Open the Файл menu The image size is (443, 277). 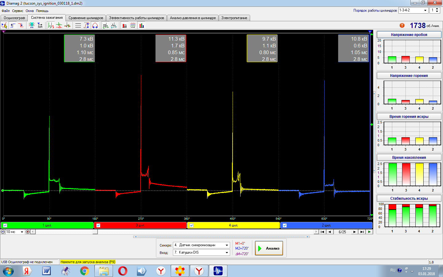(x=6, y=11)
